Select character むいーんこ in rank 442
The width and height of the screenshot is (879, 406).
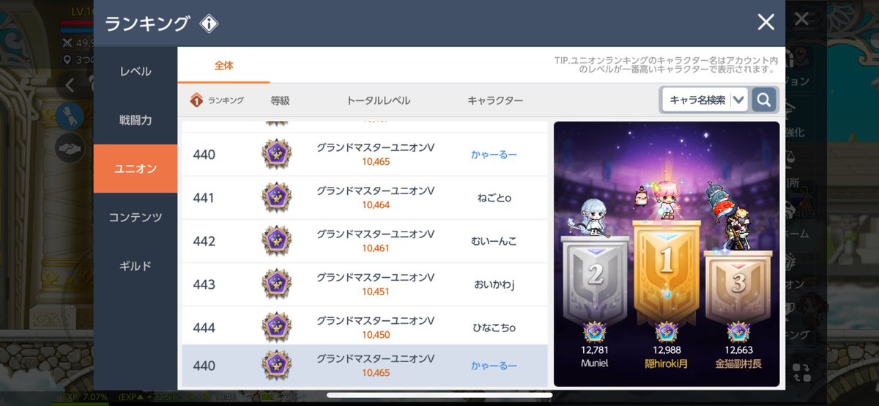tap(494, 241)
